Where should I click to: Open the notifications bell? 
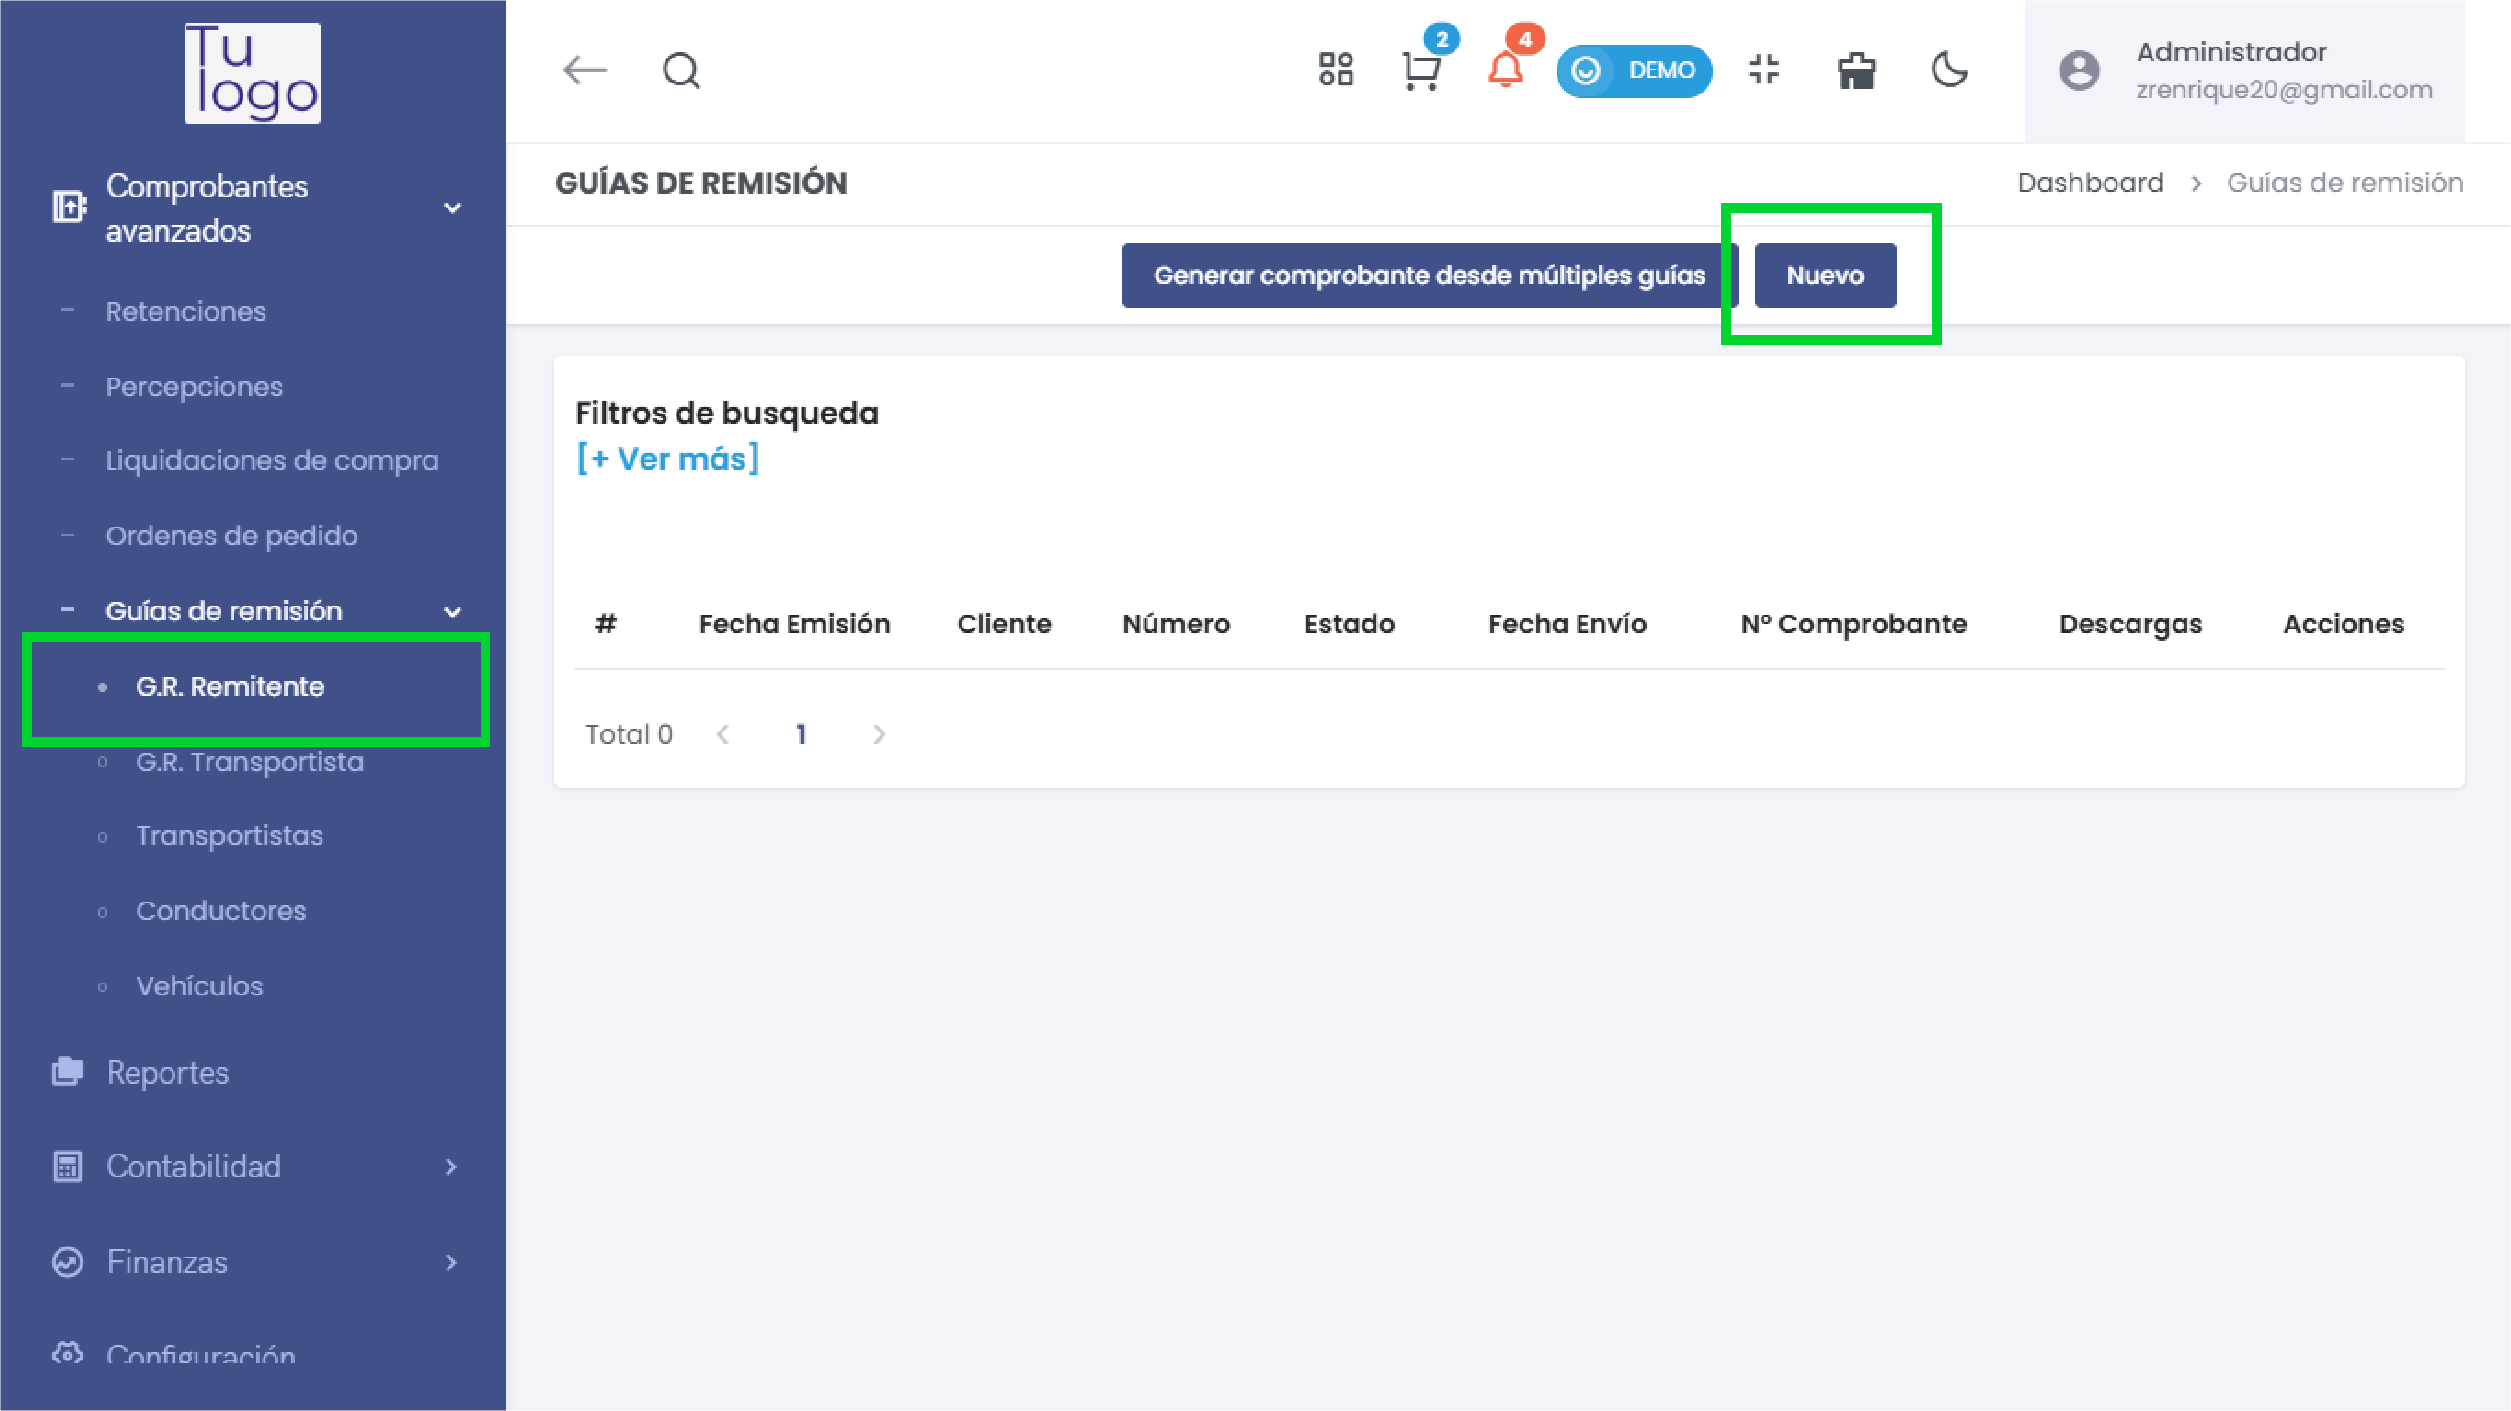click(x=1505, y=70)
